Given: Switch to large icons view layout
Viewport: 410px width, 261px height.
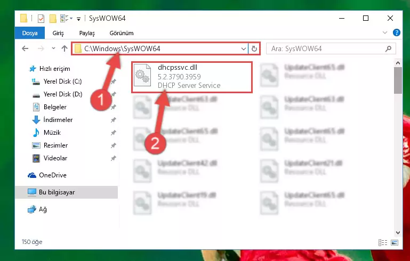Looking at the screenshot, I should pos(395,242).
